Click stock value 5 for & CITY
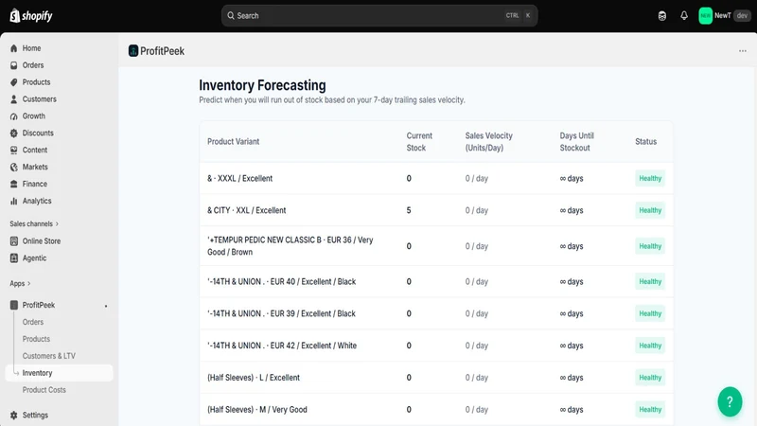Image resolution: width=757 pixels, height=426 pixels. click(x=409, y=210)
